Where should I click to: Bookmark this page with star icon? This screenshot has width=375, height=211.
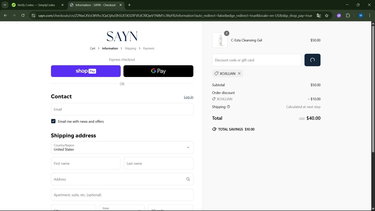[x=327, y=15]
